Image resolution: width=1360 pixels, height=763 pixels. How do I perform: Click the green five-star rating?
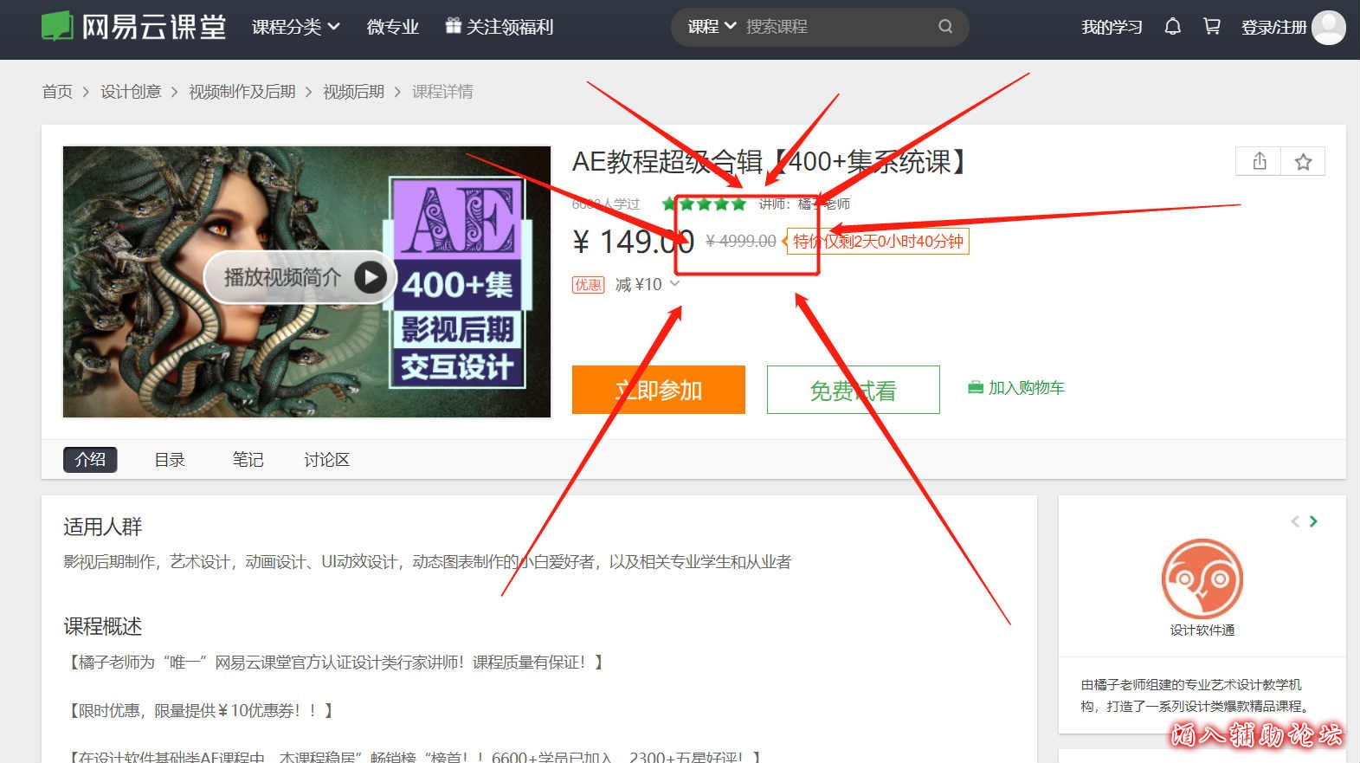point(703,204)
